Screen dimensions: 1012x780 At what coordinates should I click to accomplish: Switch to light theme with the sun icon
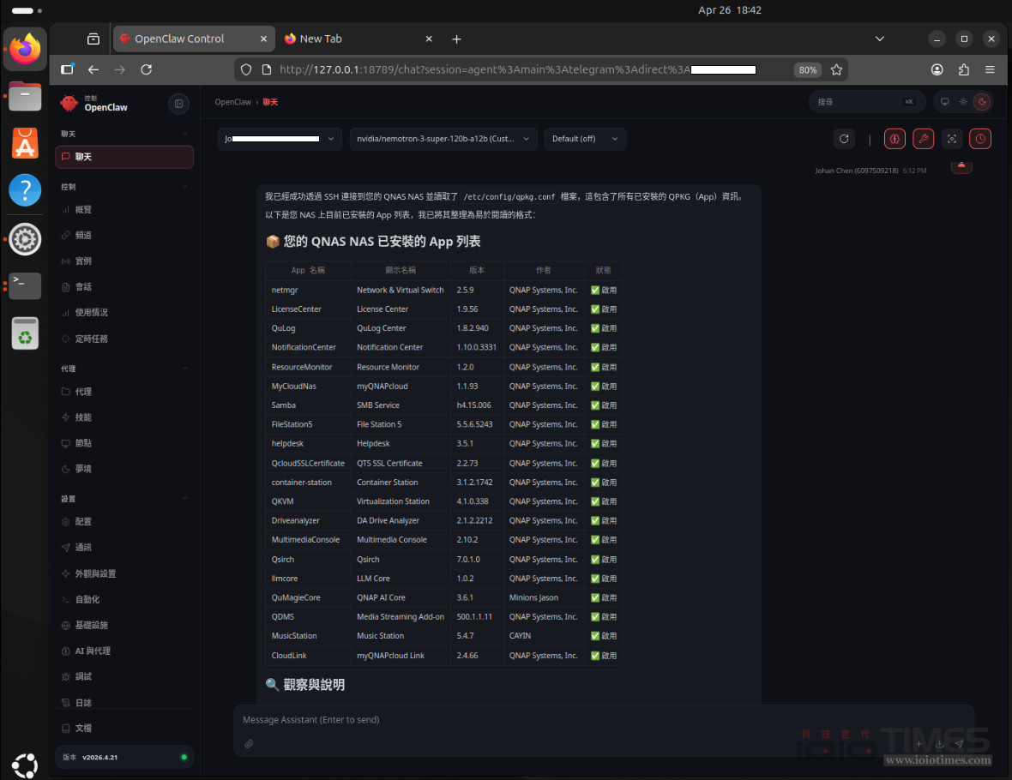pyautogui.click(x=964, y=101)
